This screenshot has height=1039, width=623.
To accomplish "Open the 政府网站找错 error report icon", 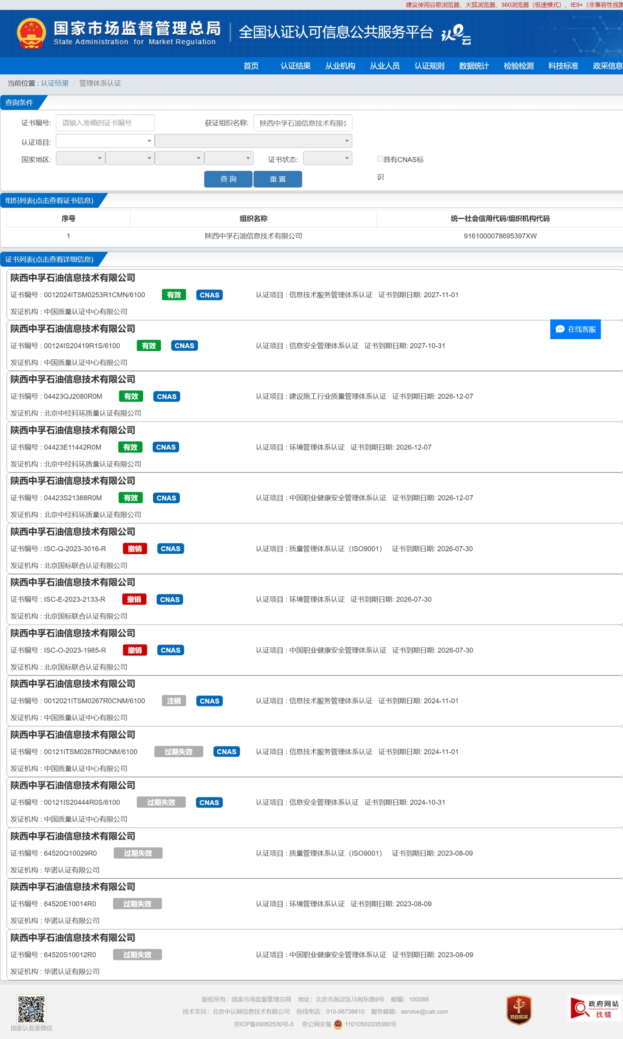I will (x=595, y=1008).
